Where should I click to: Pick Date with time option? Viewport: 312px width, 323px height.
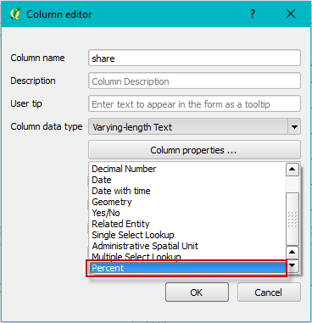point(121,191)
